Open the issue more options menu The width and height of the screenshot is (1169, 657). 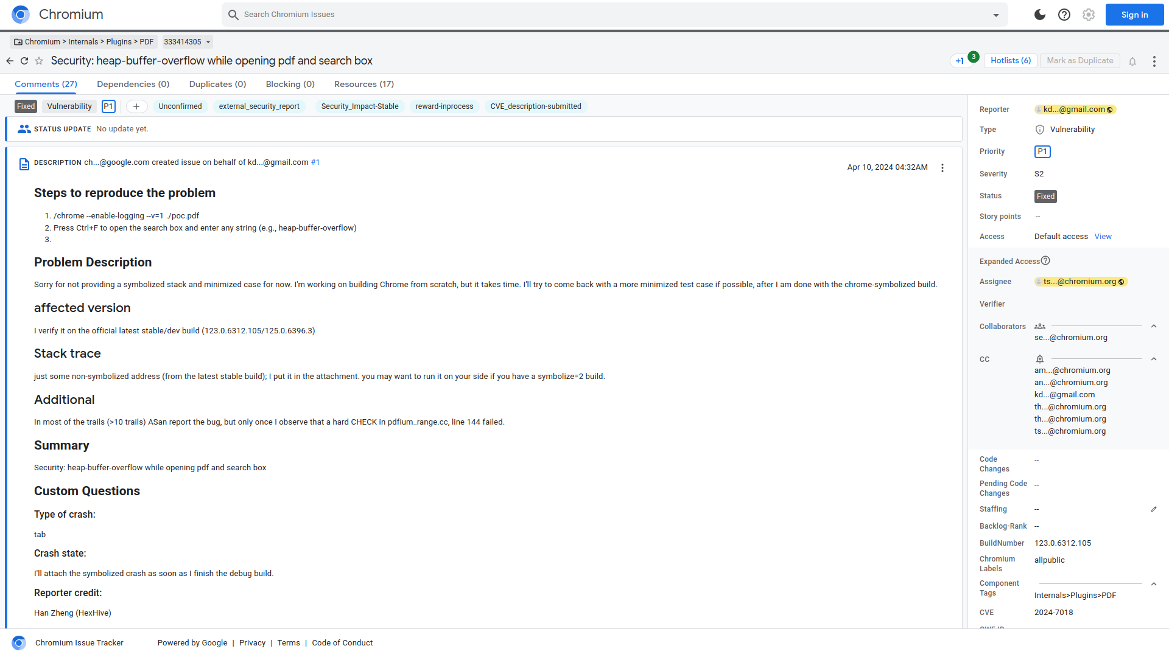click(x=1154, y=61)
